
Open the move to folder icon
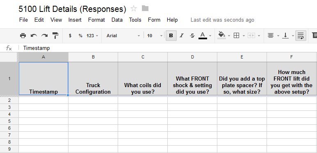pos(145,8)
